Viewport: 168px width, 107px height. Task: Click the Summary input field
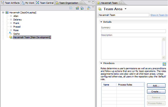pyautogui.click(x=133, y=31)
